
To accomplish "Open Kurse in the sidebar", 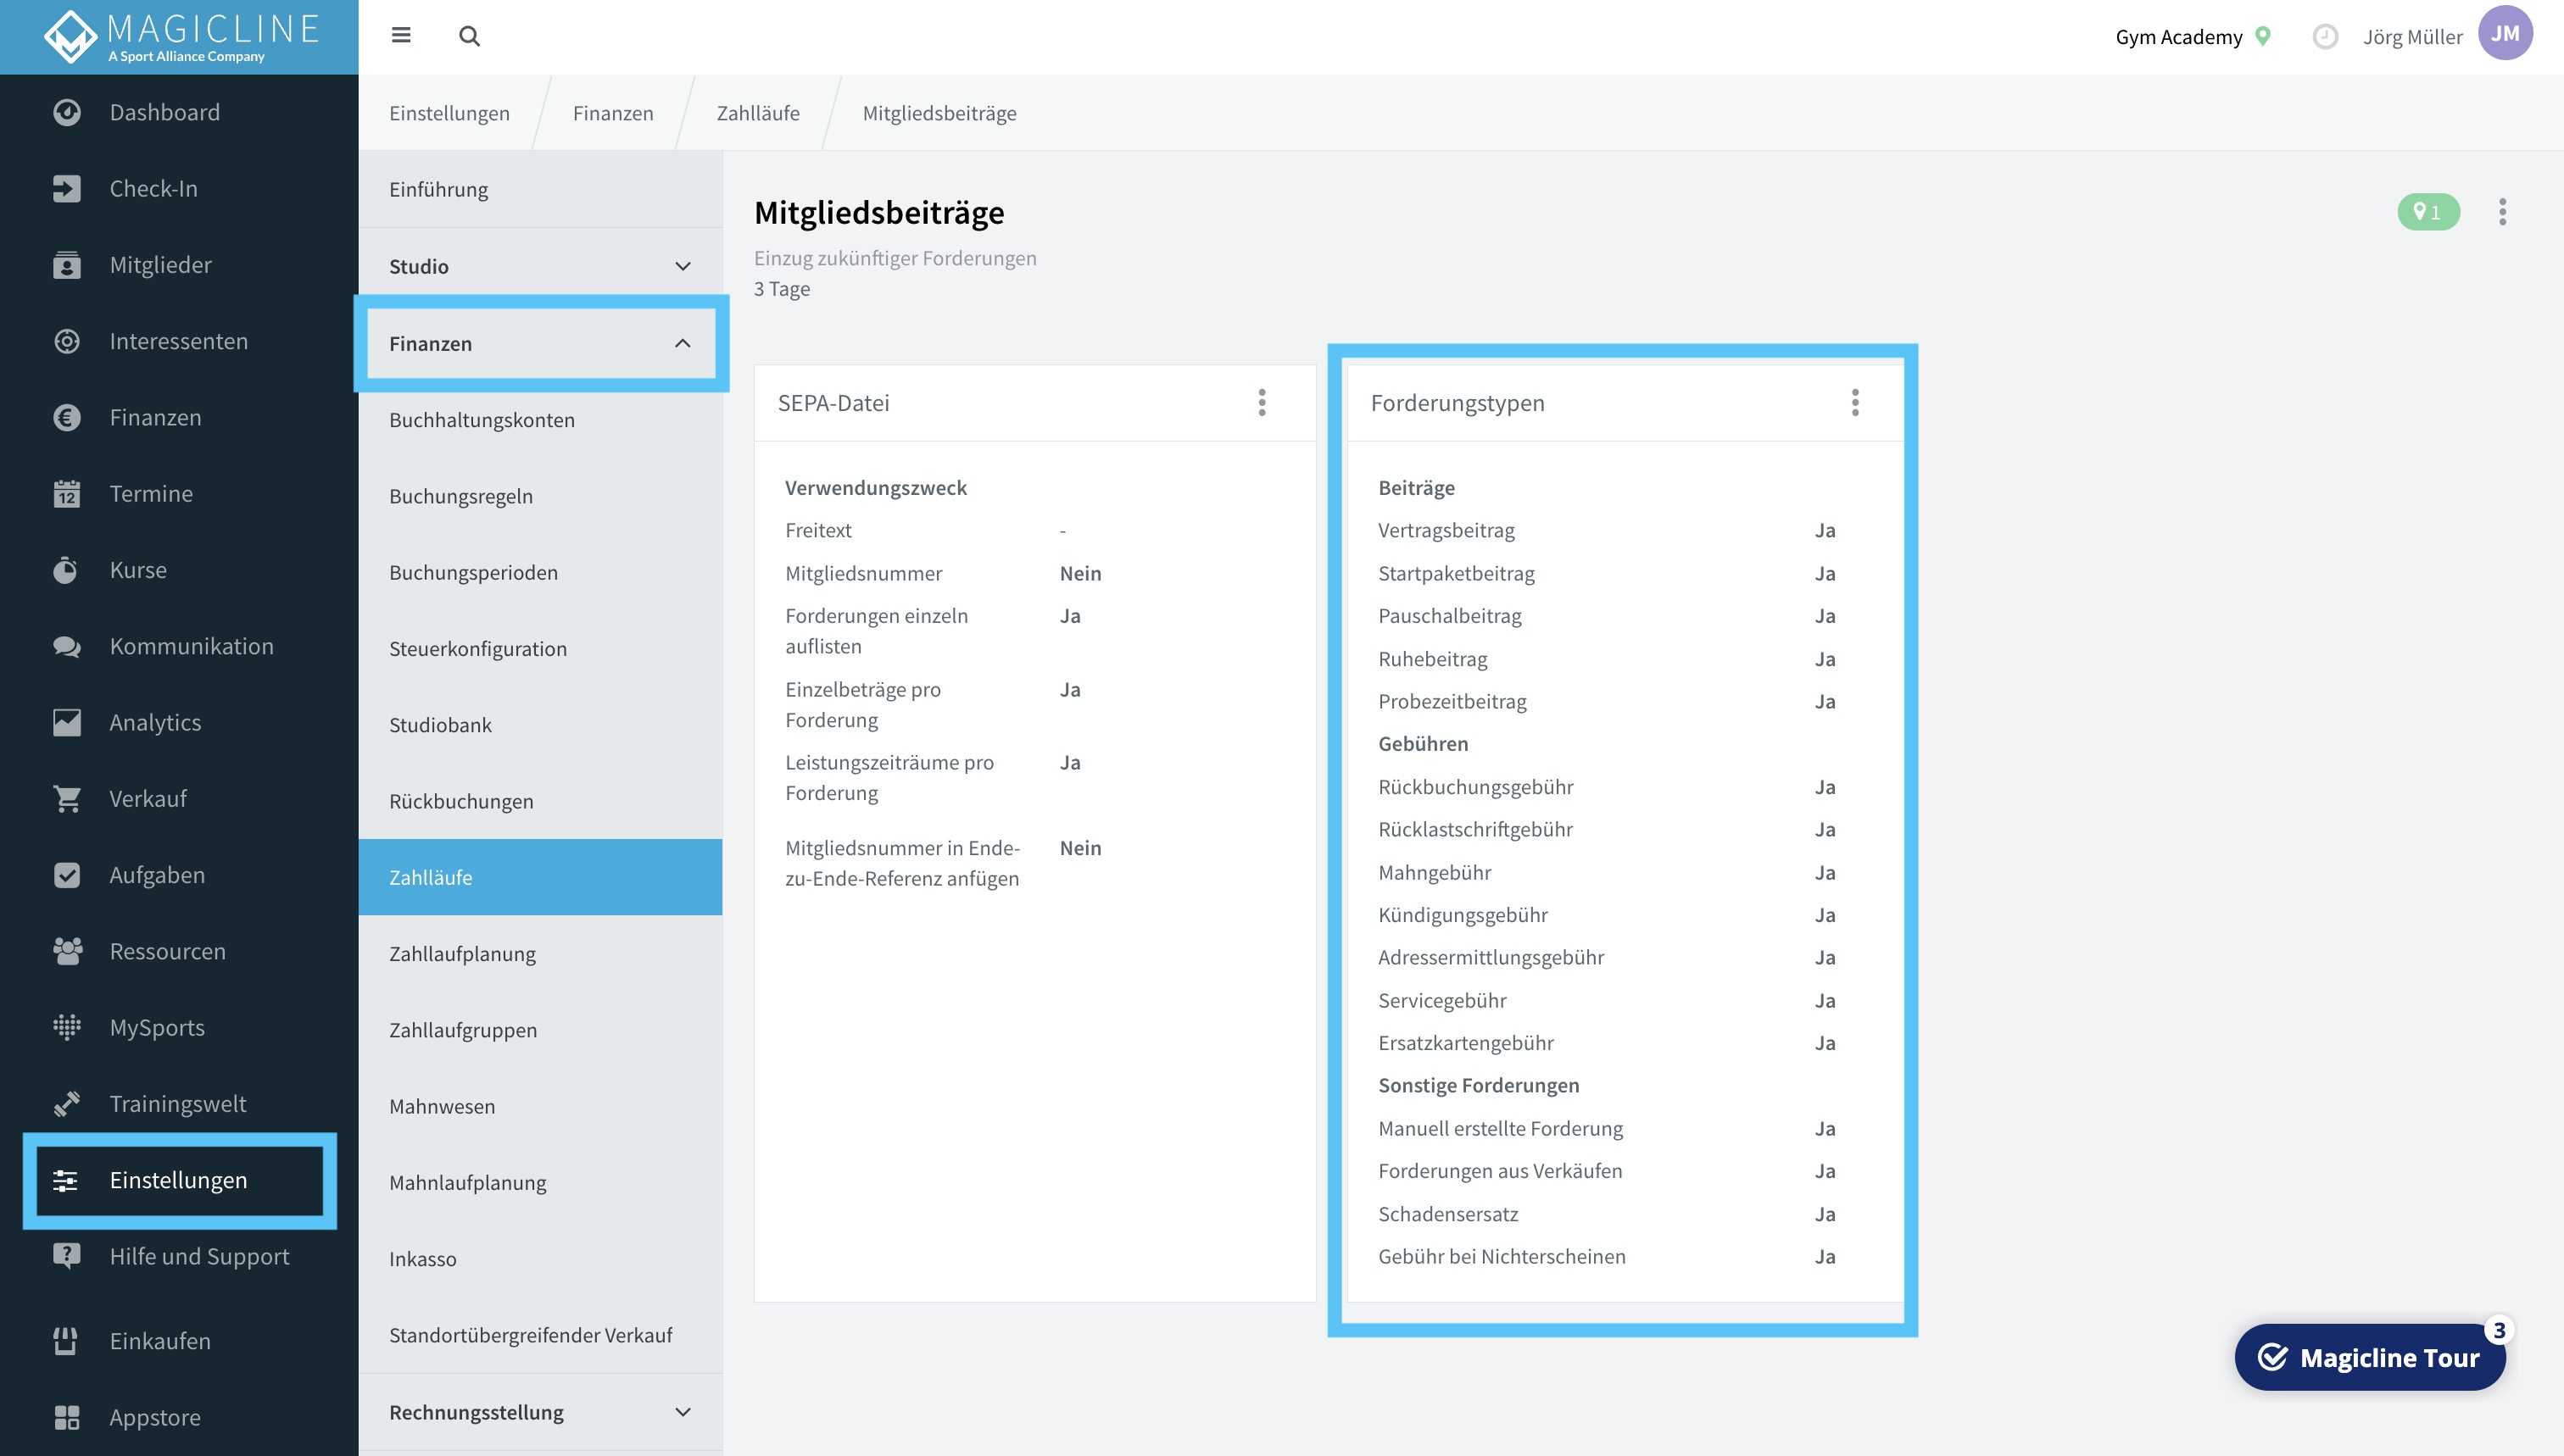I will pyautogui.click(x=179, y=570).
